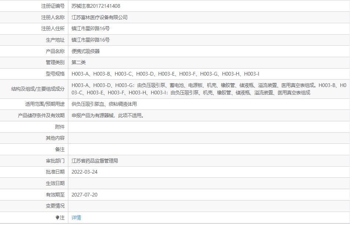Click the 生产地址 label

point(55,40)
